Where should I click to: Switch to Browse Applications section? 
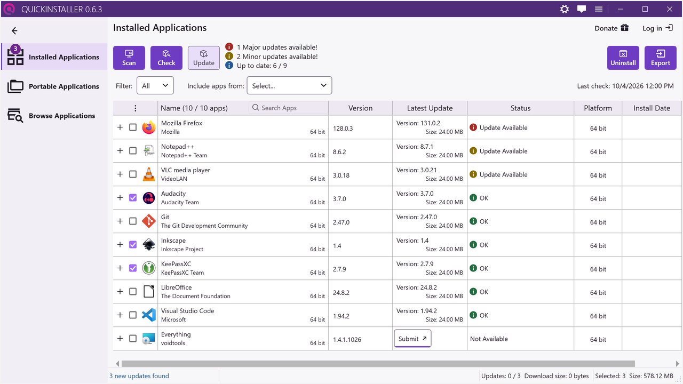[54, 115]
